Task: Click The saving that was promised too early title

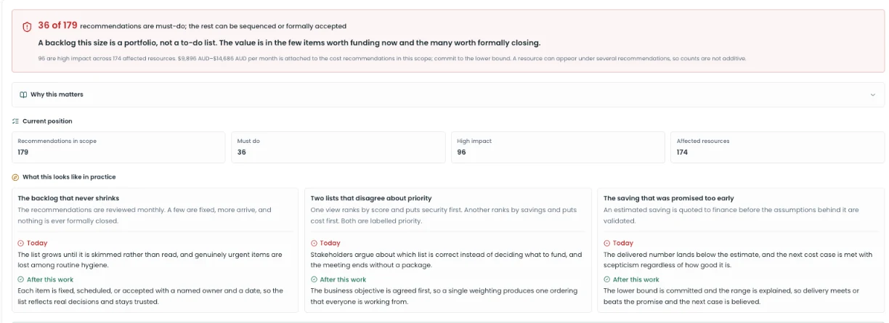Action: (x=669, y=198)
